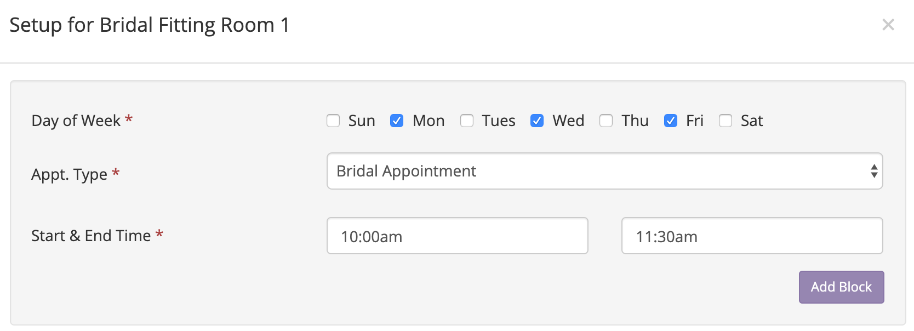Focus the 11:30am end time field
The image size is (914, 331).
coord(752,236)
